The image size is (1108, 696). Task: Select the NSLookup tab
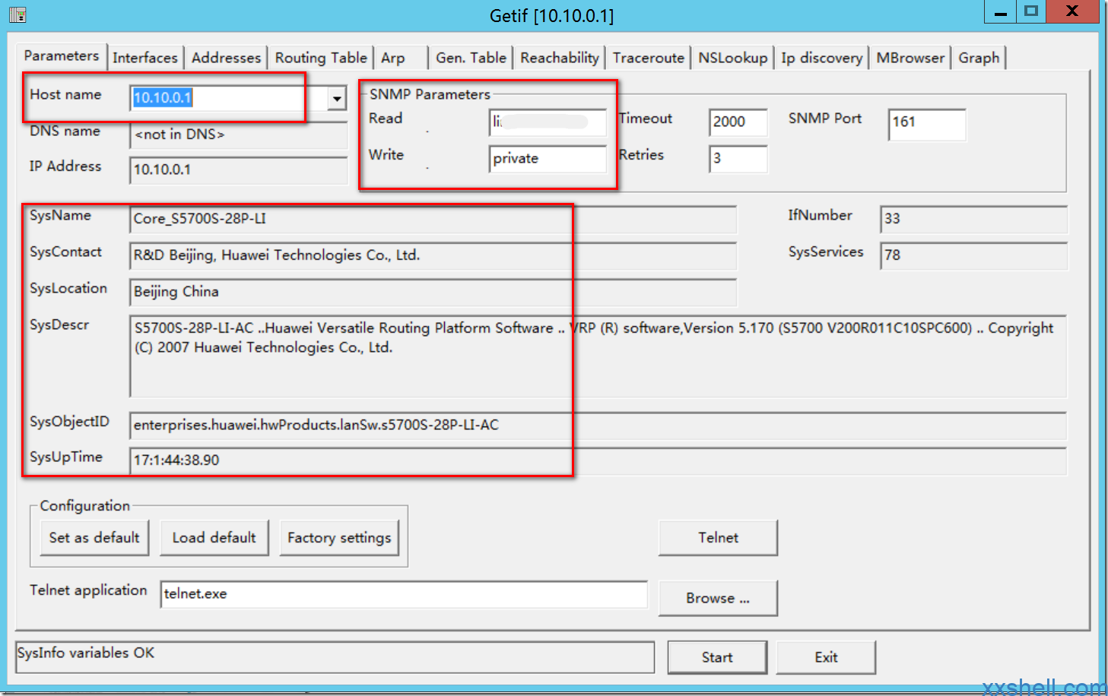coord(733,58)
